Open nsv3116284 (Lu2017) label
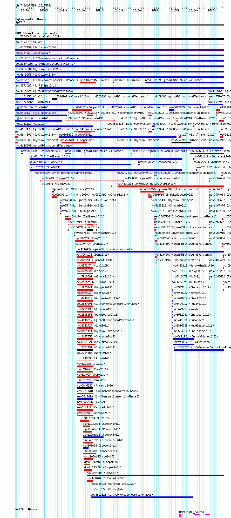Viewport: 231px width, 518px height. tap(94, 419)
